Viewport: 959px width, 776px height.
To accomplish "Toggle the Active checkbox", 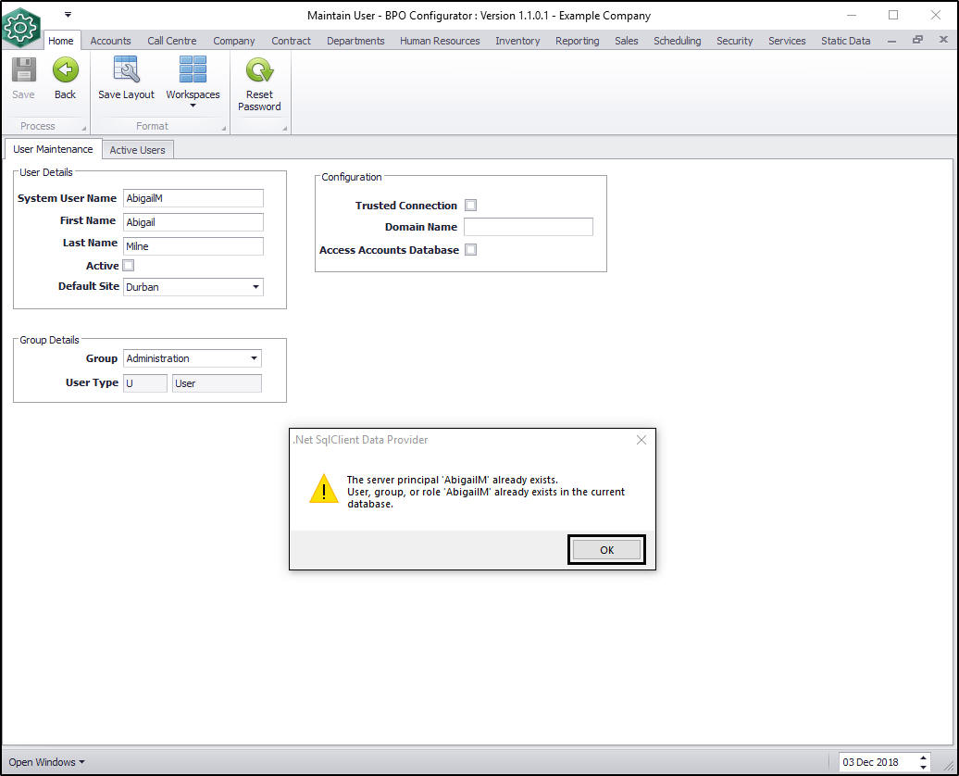I will [129, 266].
